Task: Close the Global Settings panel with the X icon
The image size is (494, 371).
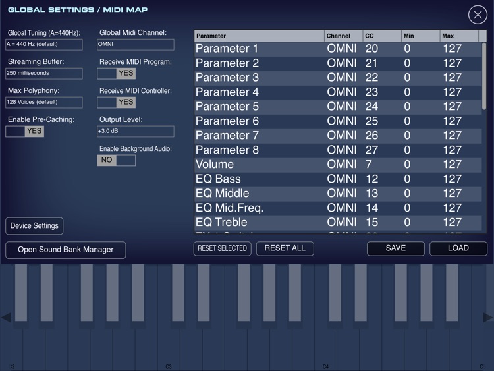Action: tap(478, 14)
